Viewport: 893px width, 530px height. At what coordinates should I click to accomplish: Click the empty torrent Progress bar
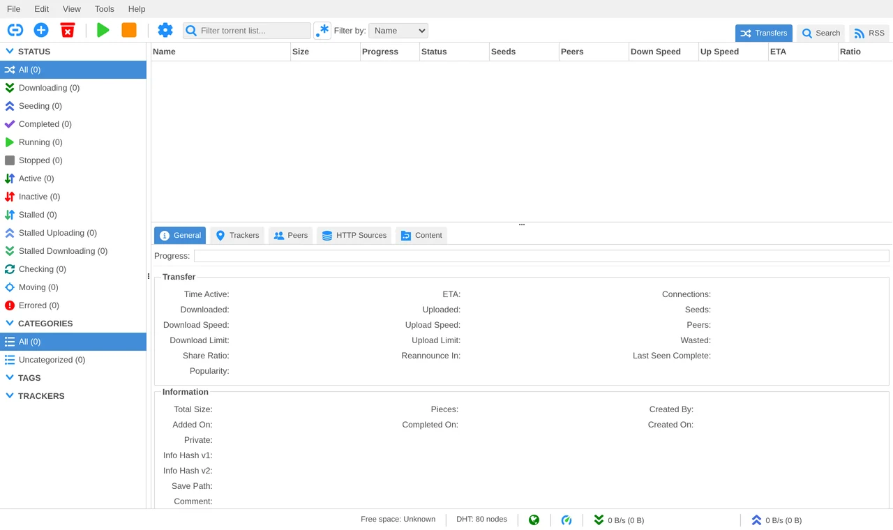click(x=541, y=256)
